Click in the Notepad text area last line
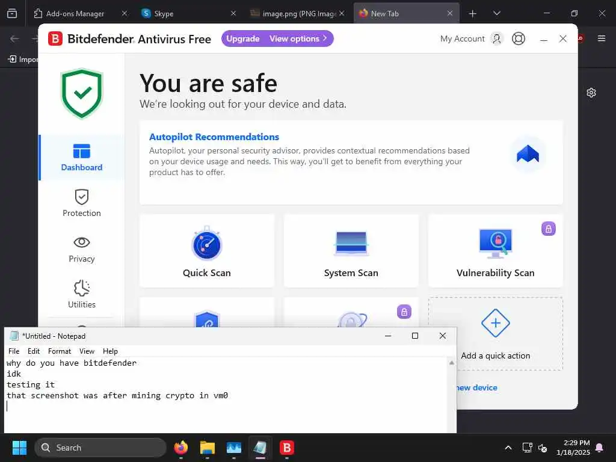The width and height of the screenshot is (616, 462). [x=226, y=406]
